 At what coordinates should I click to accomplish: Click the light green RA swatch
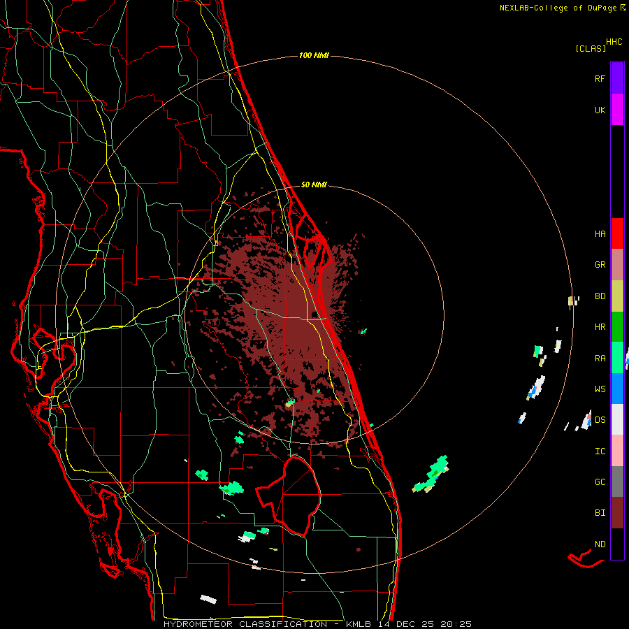[x=617, y=358]
